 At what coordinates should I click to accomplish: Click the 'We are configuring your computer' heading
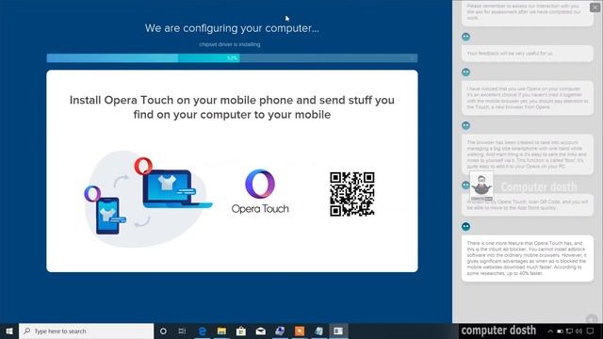click(x=232, y=28)
